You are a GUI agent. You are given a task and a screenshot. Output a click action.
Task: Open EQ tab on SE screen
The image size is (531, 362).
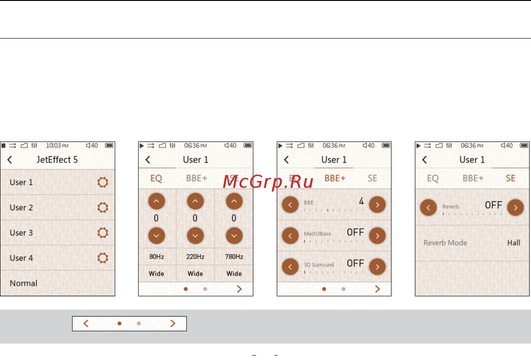[433, 178]
